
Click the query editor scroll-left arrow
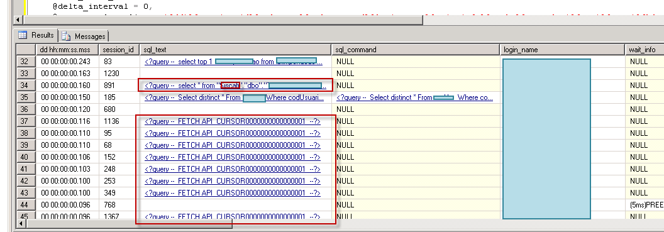tap(18, 20)
